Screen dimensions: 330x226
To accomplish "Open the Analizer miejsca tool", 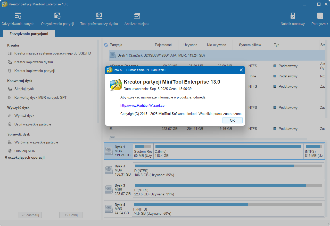I will click(x=137, y=19).
